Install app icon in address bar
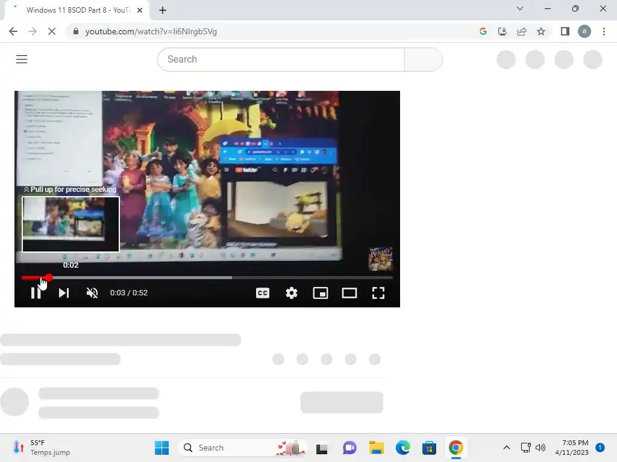This screenshot has width=617, height=462. coord(503,31)
